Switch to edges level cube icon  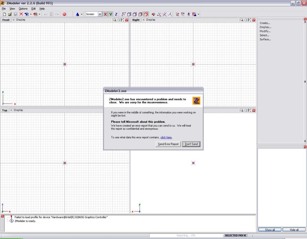click(129, 14)
